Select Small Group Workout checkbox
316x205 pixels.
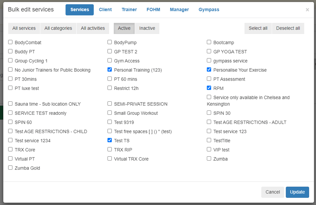(x=110, y=113)
